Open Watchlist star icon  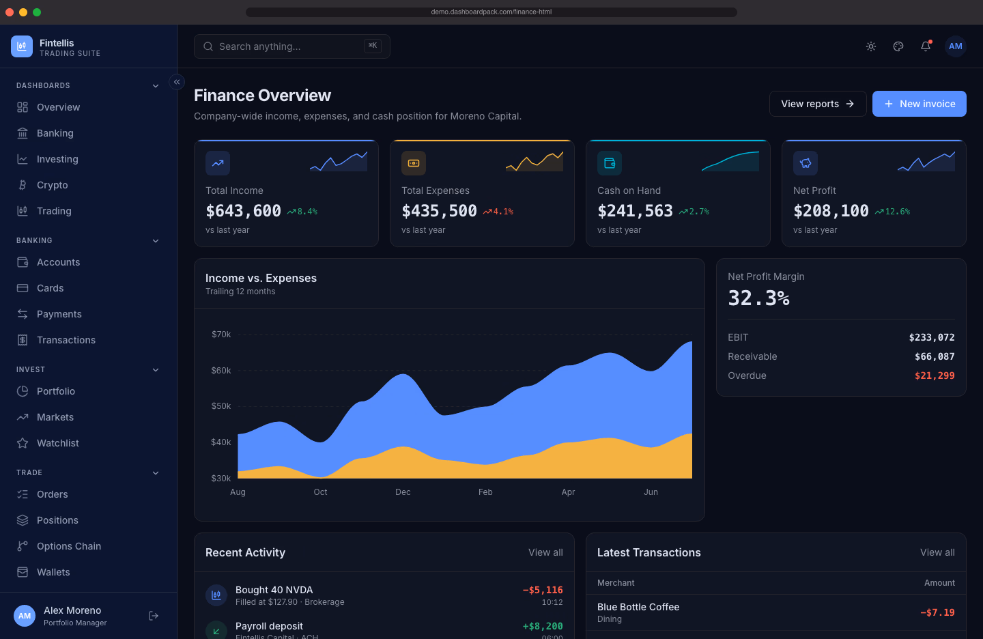pos(23,443)
